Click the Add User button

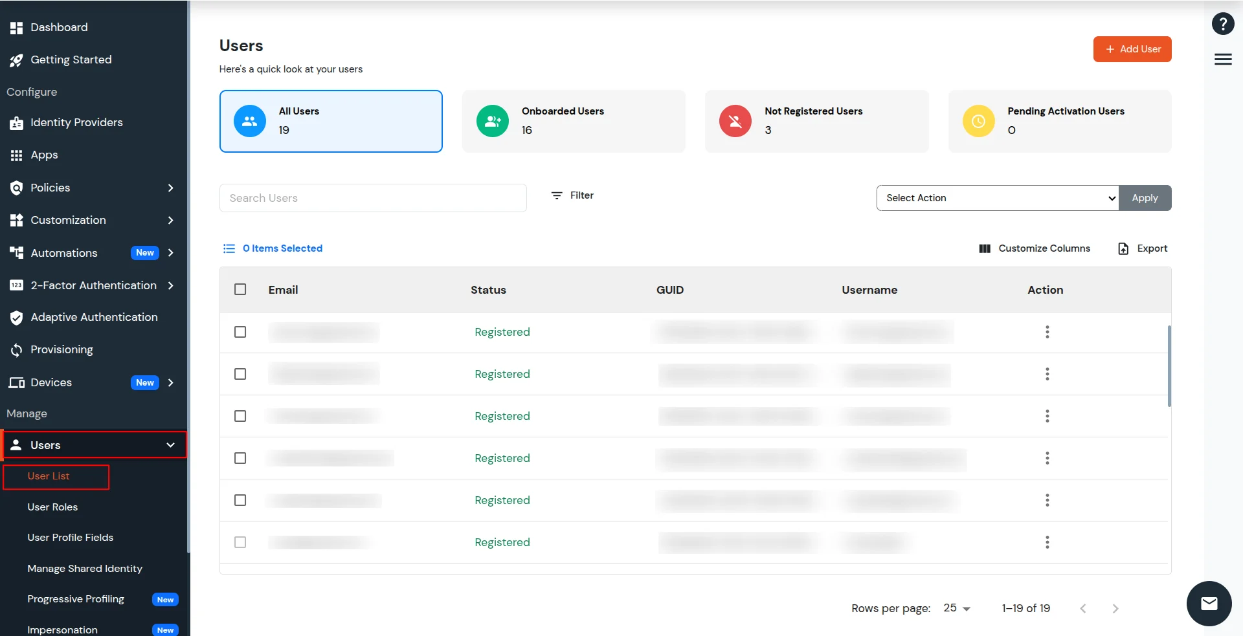coord(1132,49)
